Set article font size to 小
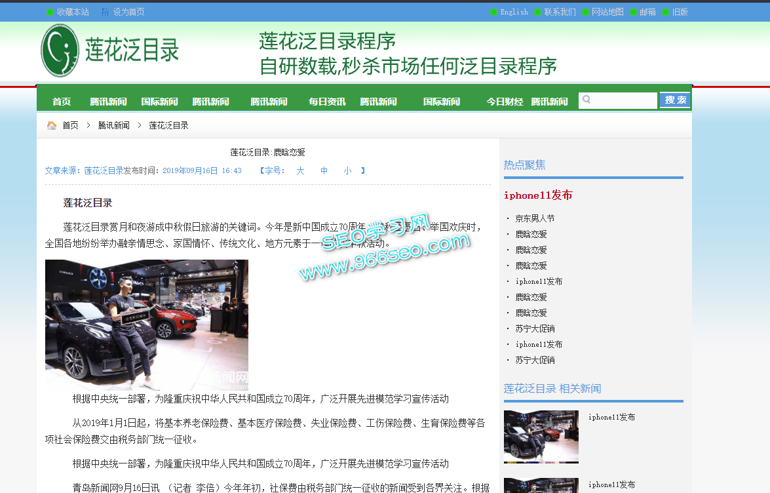 (348, 171)
